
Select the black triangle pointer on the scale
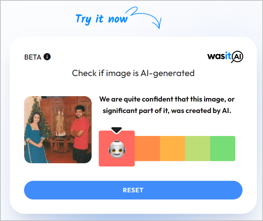pyautogui.click(x=116, y=130)
